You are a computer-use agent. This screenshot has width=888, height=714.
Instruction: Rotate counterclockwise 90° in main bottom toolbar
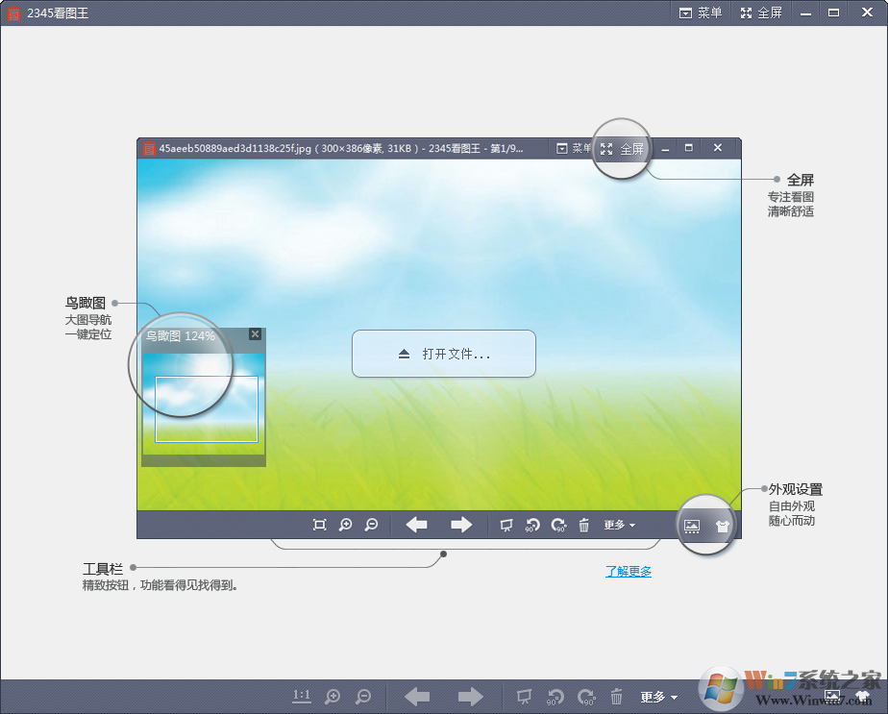(x=555, y=698)
